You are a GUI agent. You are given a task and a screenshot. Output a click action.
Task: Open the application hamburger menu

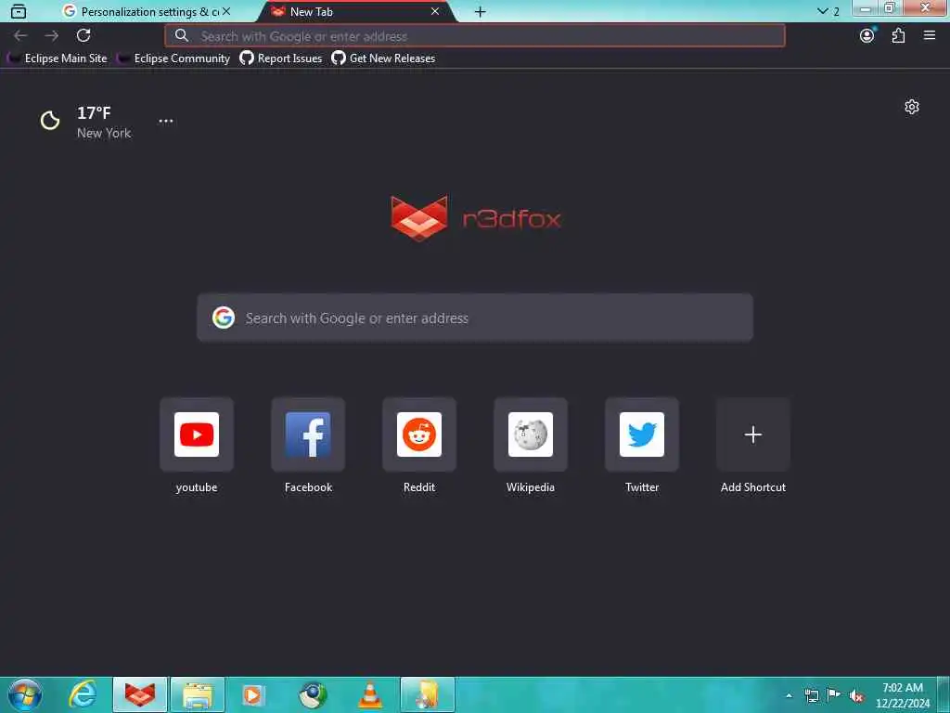(930, 36)
